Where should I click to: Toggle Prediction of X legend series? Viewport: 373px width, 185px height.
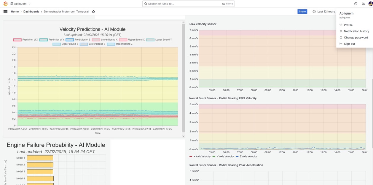[25, 40]
